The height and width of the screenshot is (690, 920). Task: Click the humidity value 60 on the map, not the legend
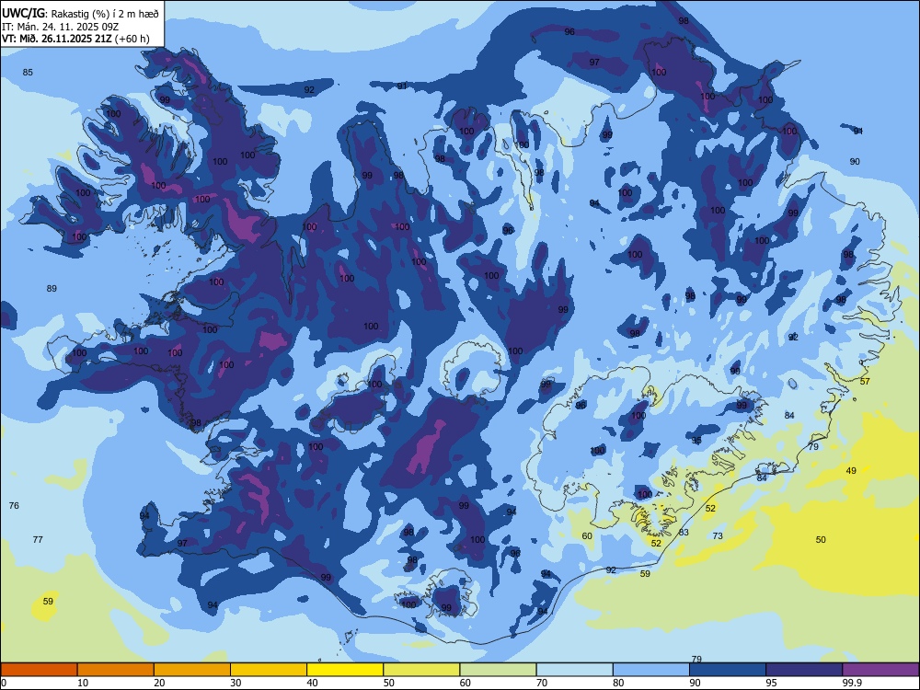tap(587, 535)
